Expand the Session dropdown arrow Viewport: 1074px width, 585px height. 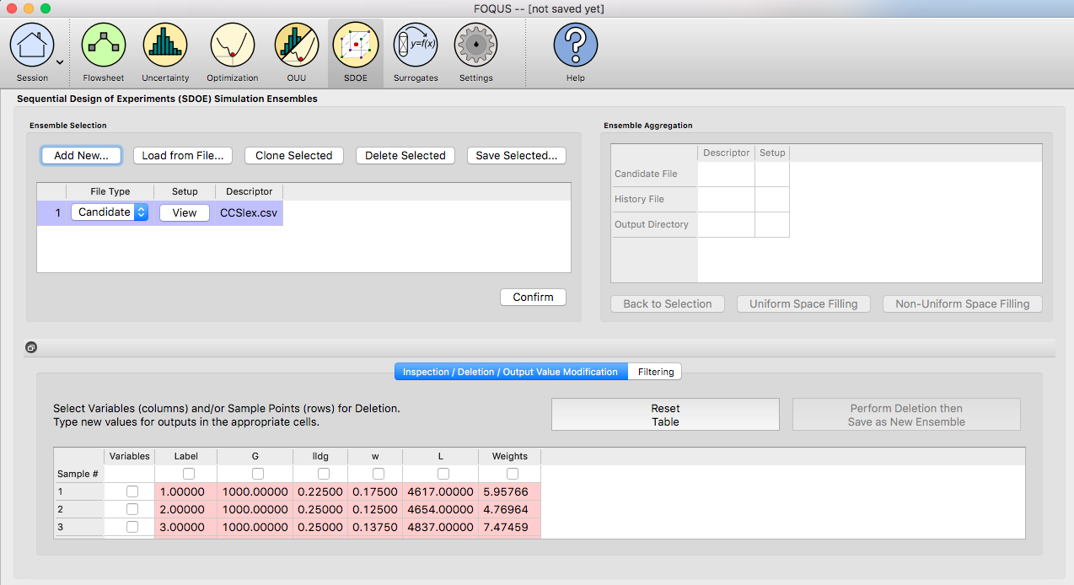(x=60, y=62)
